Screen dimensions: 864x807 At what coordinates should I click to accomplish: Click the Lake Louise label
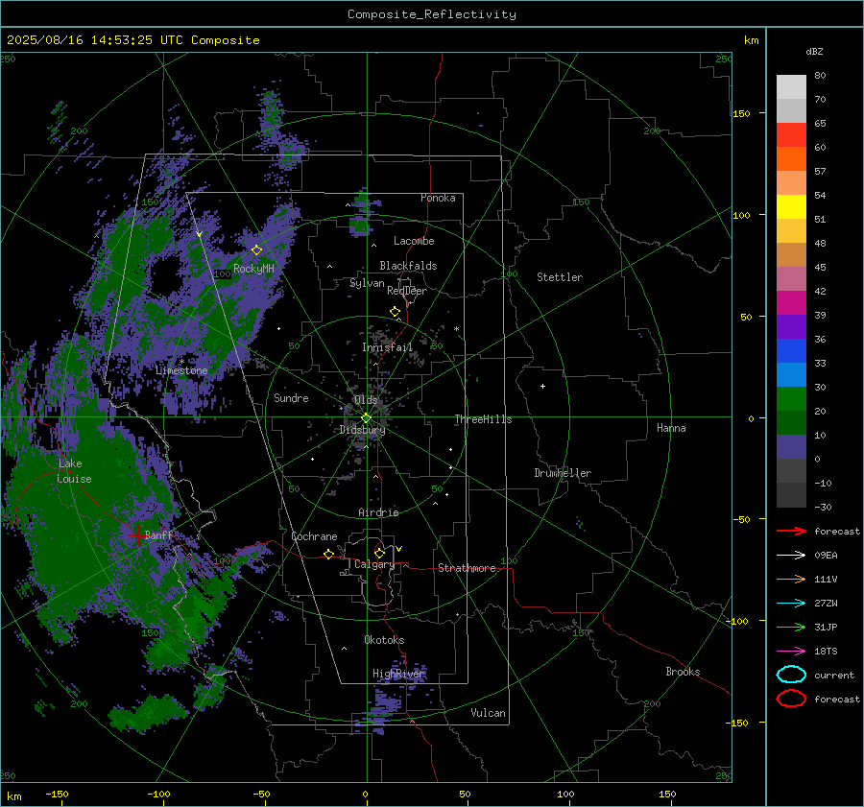75,471
